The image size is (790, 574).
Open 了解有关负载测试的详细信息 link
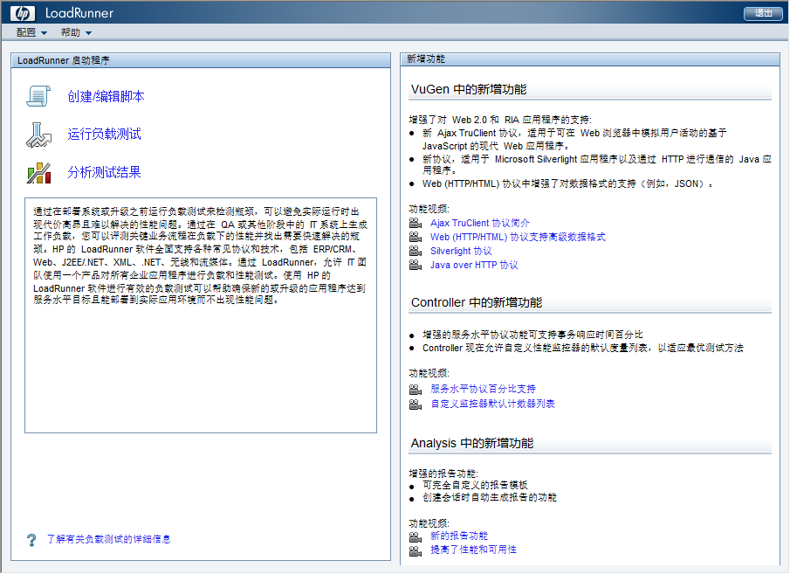point(109,539)
